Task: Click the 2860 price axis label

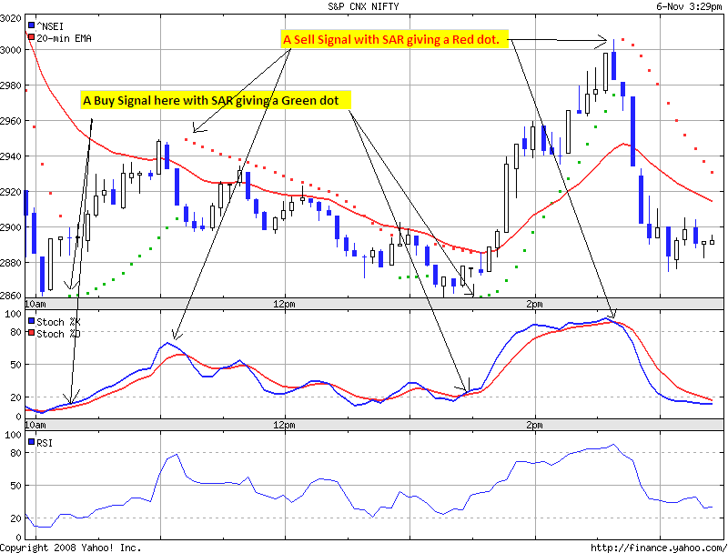Action: coord(11,296)
